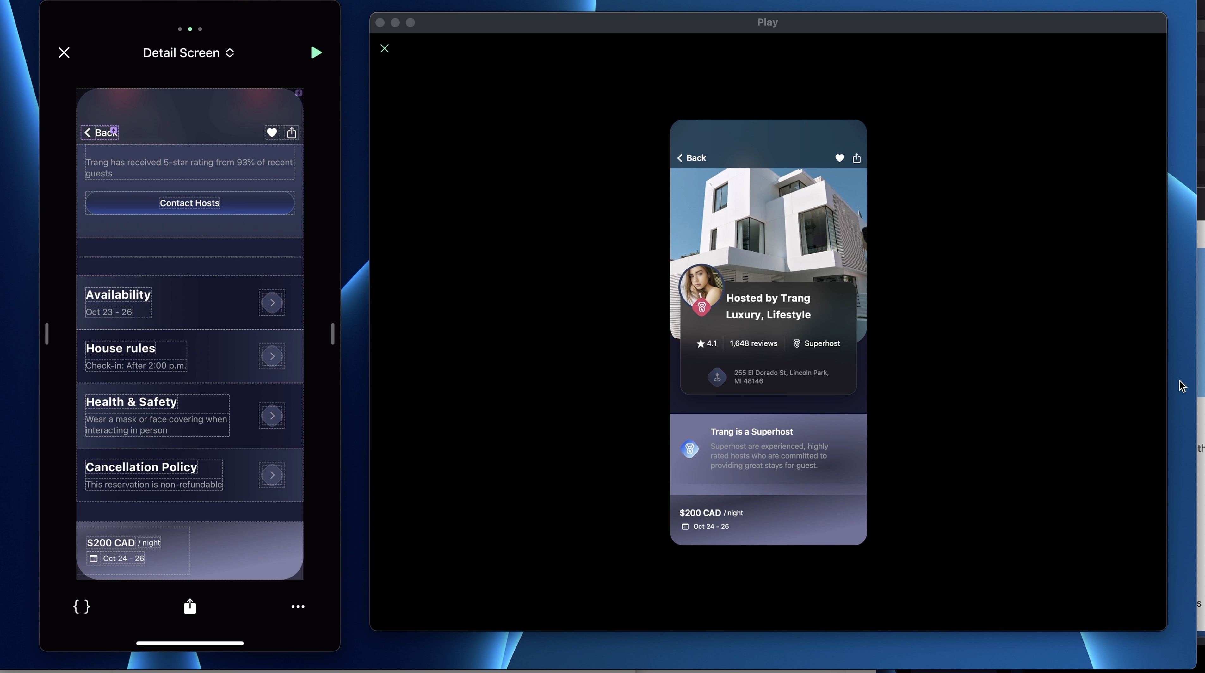The height and width of the screenshot is (673, 1205).
Task: Select the middle page indicator dot
Action: (x=190, y=29)
